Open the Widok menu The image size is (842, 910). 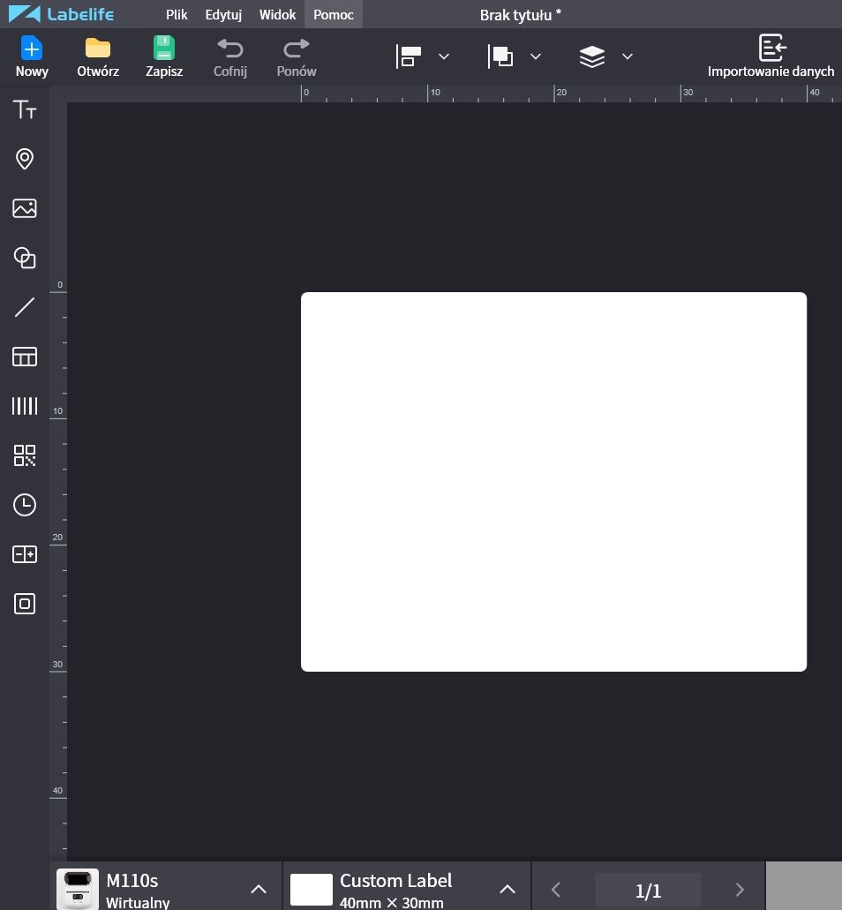click(277, 15)
